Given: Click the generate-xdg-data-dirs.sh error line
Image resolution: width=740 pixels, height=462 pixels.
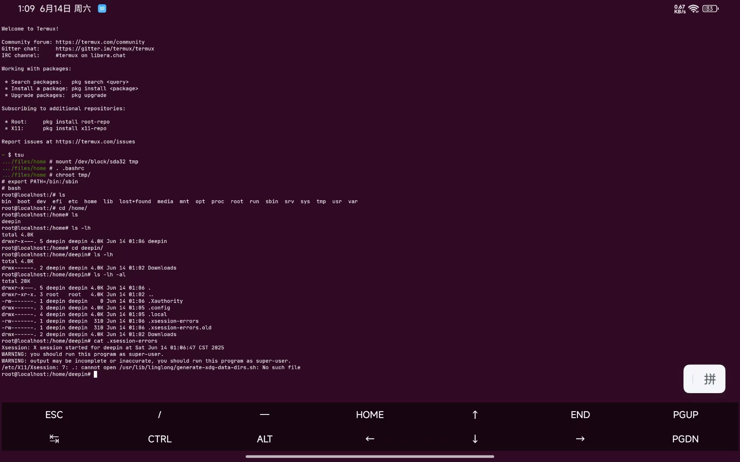Looking at the screenshot, I should click(x=151, y=367).
